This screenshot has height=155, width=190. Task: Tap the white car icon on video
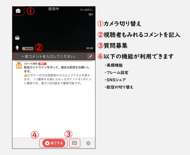click(x=17, y=38)
